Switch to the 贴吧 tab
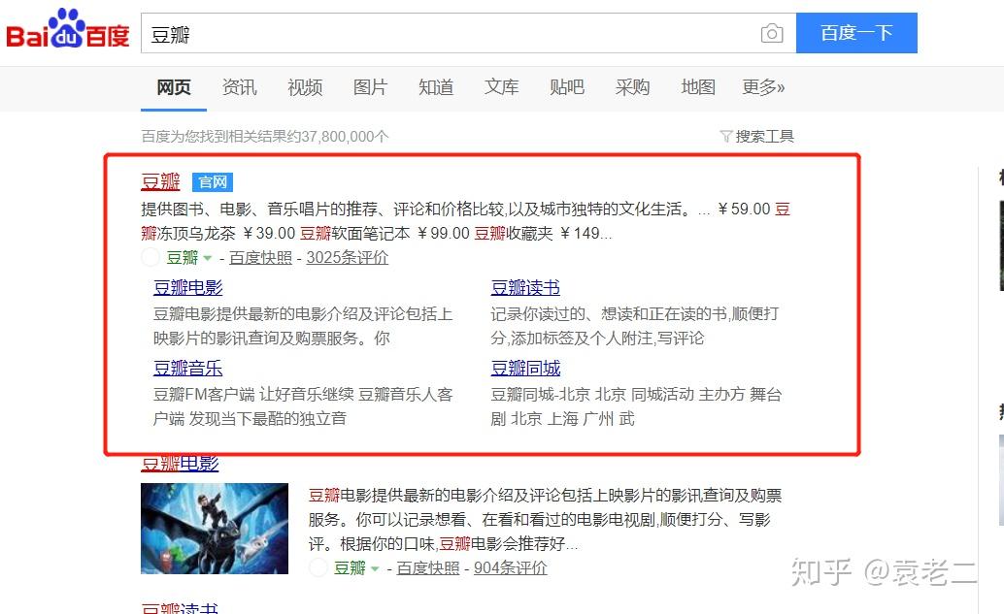The height and width of the screenshot is (614, 1004). tap(567, 87)
